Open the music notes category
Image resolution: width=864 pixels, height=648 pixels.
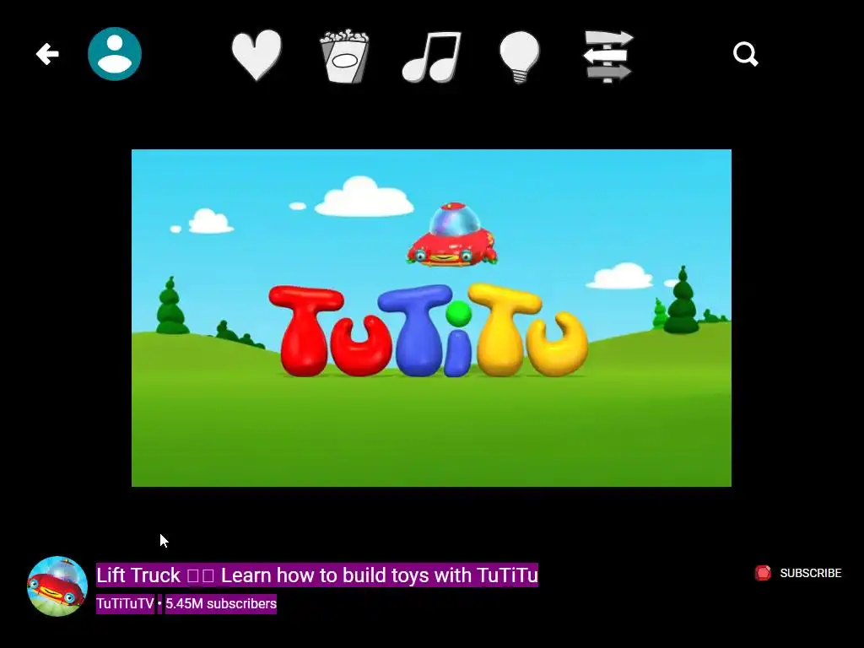[x=431, y=57]
